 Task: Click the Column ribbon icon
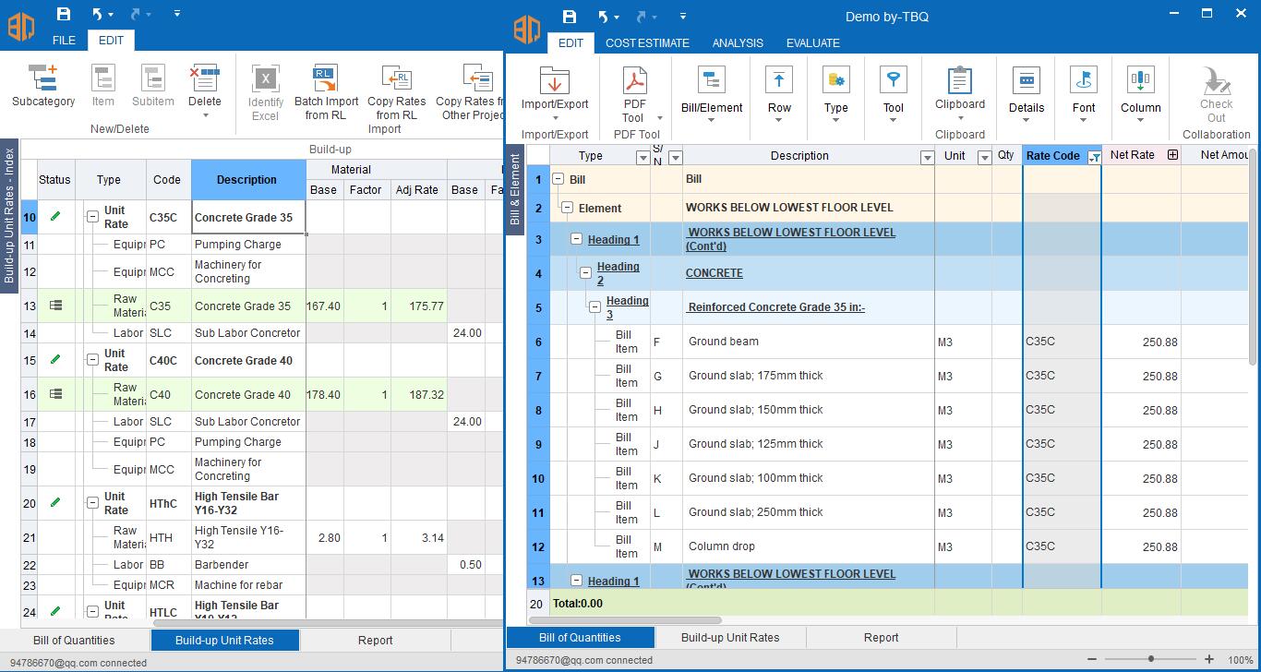pyautogui.click(x=1140, y=82)
